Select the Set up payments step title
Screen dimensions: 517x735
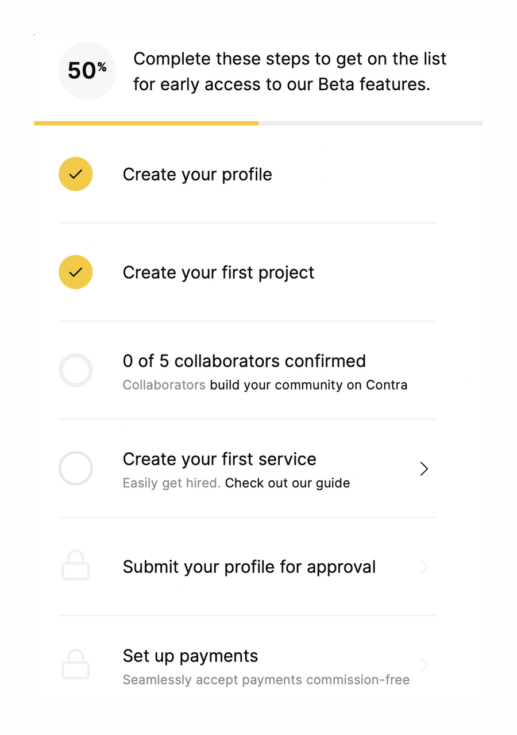[190, 656]
